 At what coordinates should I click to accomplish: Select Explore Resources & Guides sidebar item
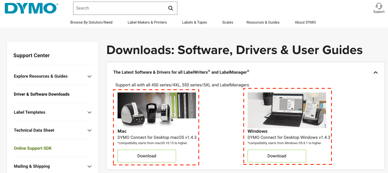point(41,76)
